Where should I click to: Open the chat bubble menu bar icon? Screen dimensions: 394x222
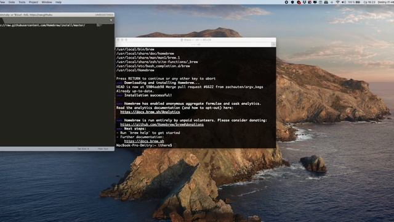[315, 2]
